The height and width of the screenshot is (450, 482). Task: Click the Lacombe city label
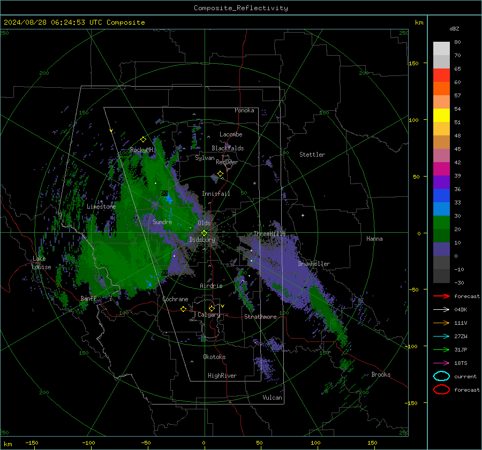pos(231,134)
